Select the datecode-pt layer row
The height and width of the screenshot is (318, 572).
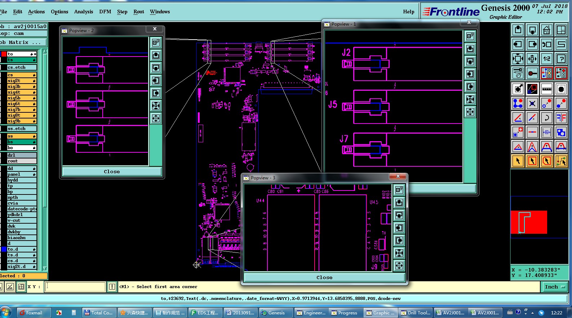click(x=22, y=209)
